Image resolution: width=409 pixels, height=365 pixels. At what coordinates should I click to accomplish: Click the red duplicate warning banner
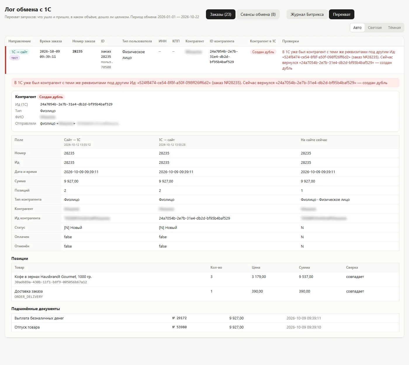coord(205,83)
